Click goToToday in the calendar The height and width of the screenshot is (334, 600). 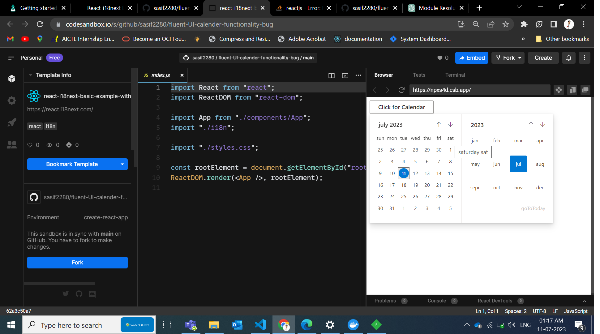point(533,208)
